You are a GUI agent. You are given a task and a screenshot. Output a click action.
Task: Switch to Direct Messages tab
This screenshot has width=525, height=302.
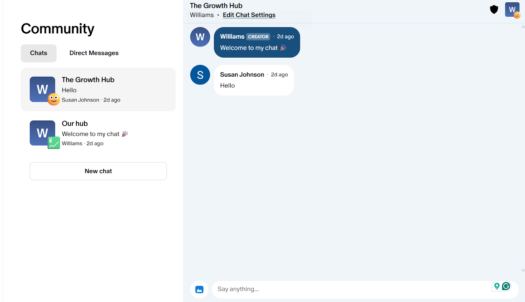[94, 53]
